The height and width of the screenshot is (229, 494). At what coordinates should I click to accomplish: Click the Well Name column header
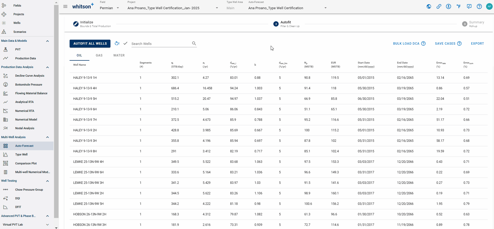[79, 65]
